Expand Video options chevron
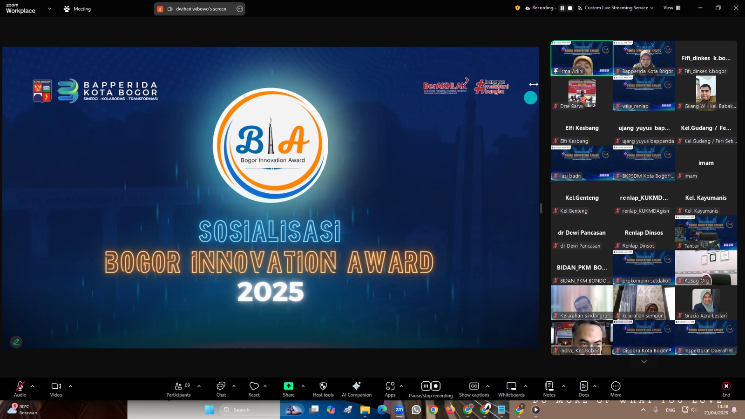745x419 pixels. 71,386
